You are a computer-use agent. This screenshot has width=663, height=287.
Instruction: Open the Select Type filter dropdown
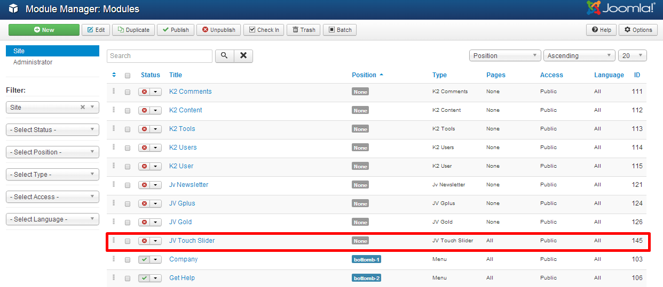coord(52,174)
